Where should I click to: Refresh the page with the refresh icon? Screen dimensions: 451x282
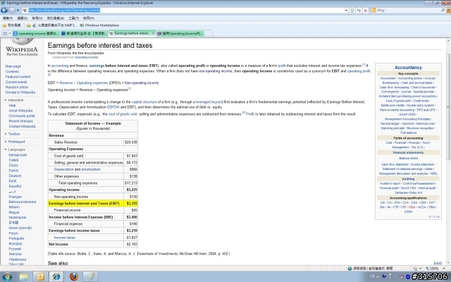pyautogui.click(x=359, y=11)
